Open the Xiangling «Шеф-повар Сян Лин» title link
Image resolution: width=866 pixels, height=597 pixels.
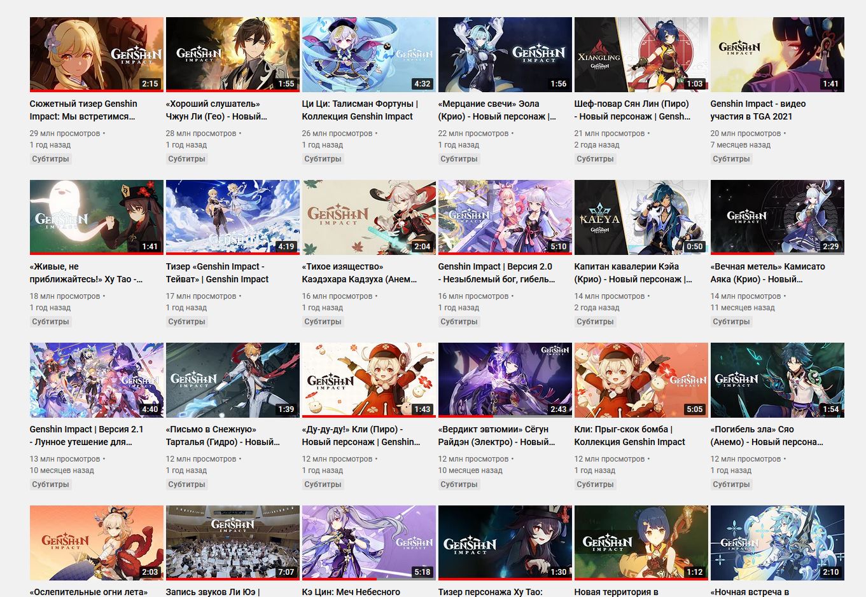point(632,110)
